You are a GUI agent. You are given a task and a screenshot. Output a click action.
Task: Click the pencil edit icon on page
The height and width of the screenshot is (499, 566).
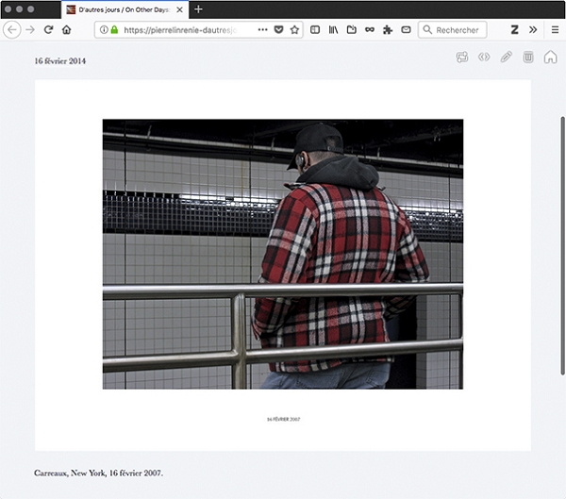pyautogui.click(x=507, y=58)
